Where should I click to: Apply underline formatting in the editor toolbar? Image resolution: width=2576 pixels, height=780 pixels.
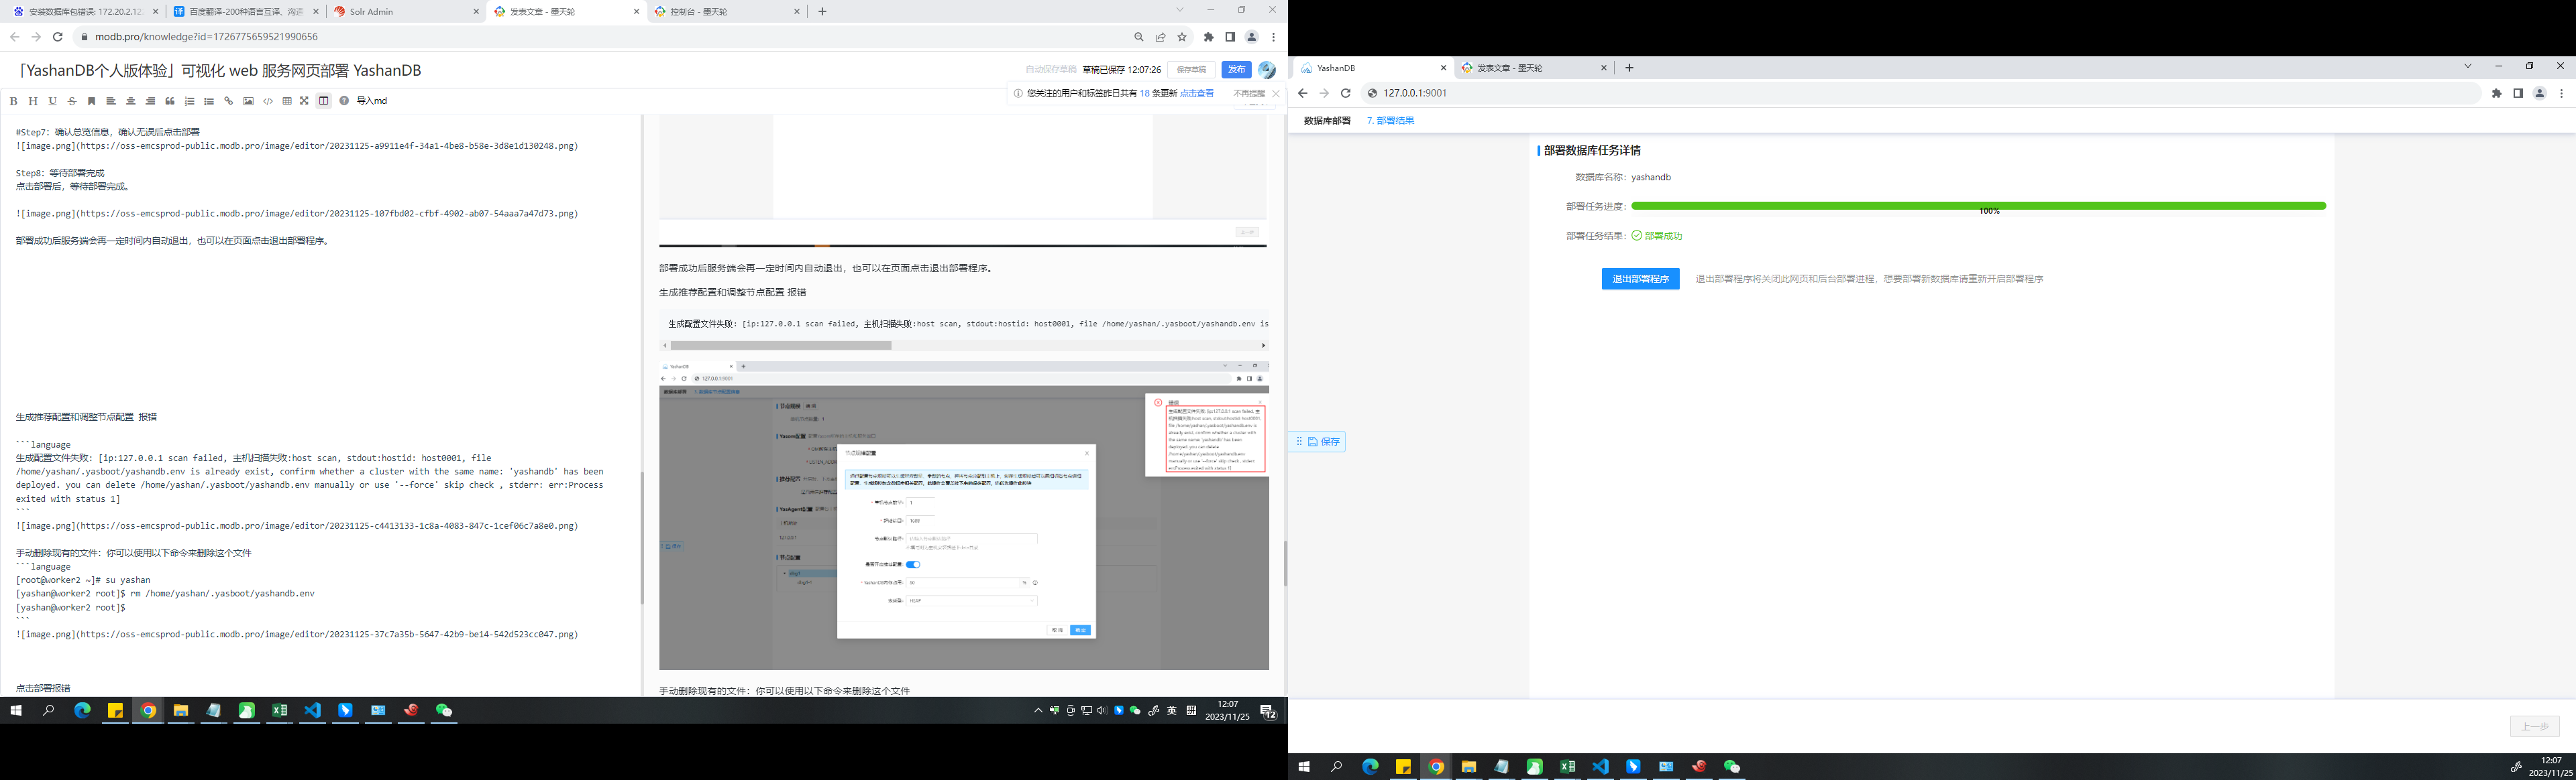coord(52,101)
